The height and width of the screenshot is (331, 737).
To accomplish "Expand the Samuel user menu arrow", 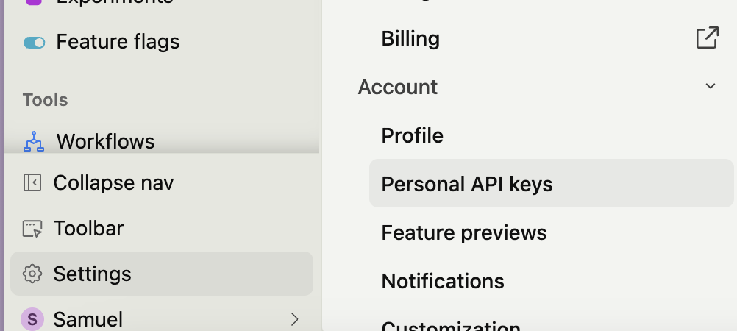I will 294,319.
